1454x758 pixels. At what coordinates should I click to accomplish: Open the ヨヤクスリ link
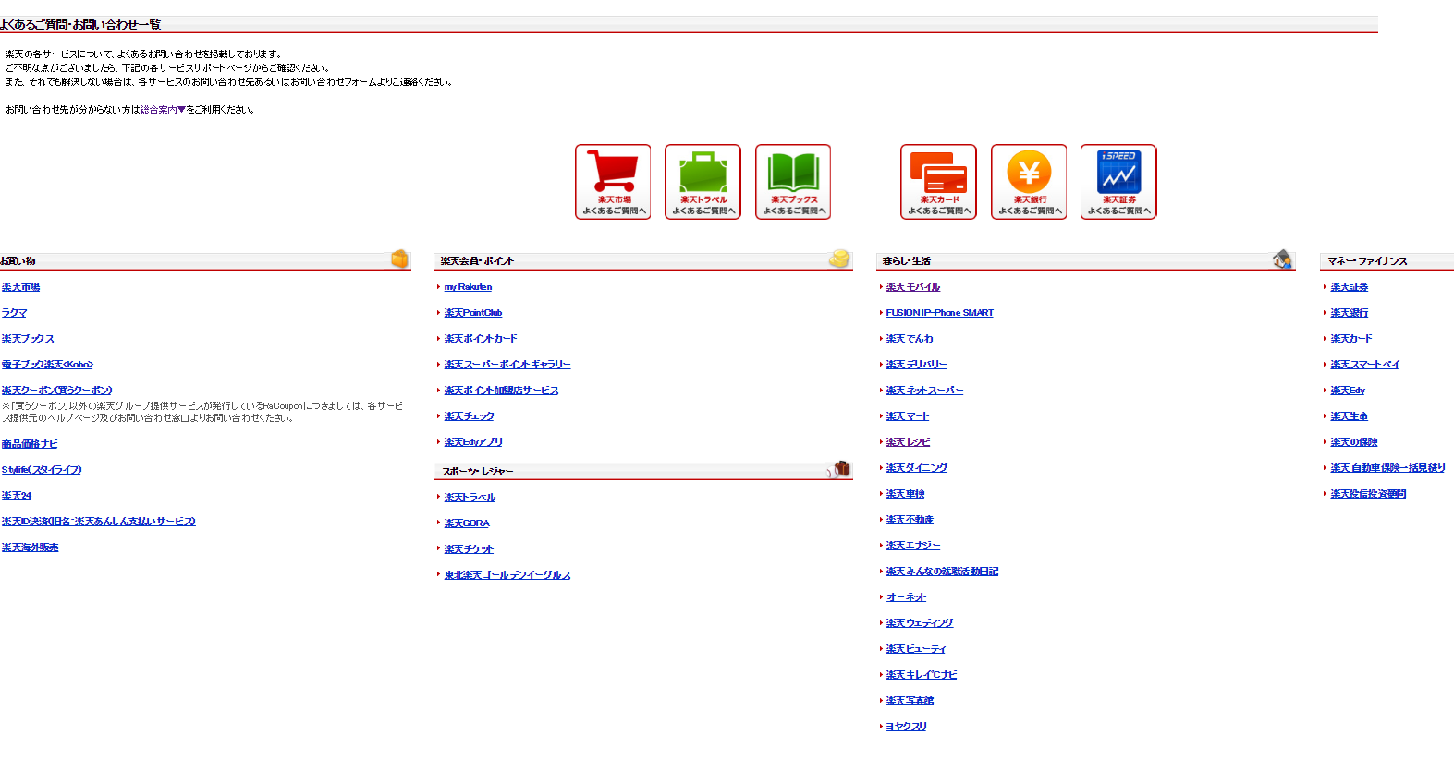coord(906,727)
